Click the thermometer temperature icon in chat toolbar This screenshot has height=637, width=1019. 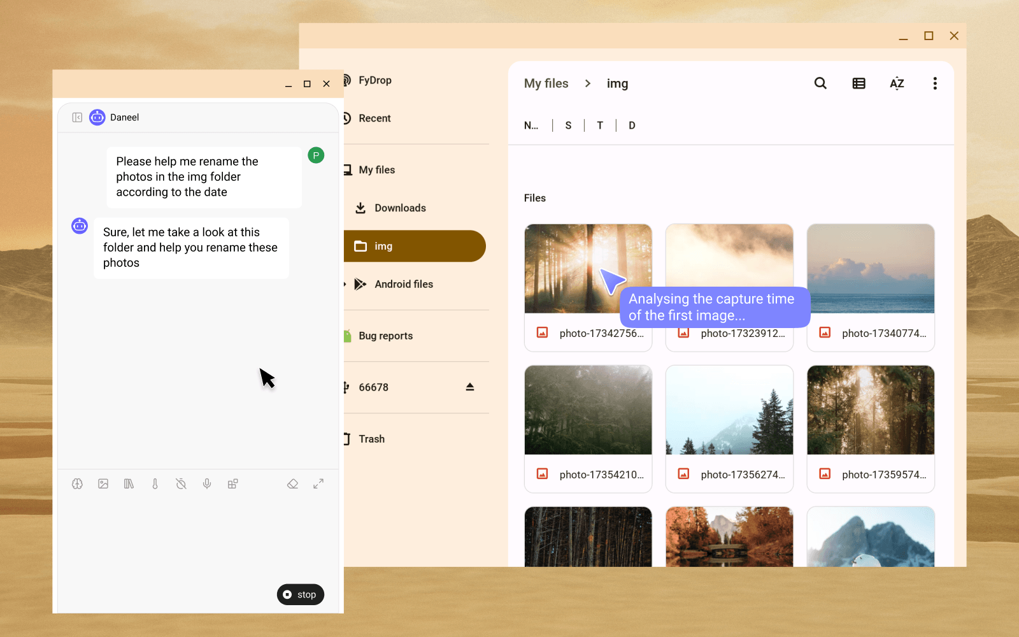155,483
